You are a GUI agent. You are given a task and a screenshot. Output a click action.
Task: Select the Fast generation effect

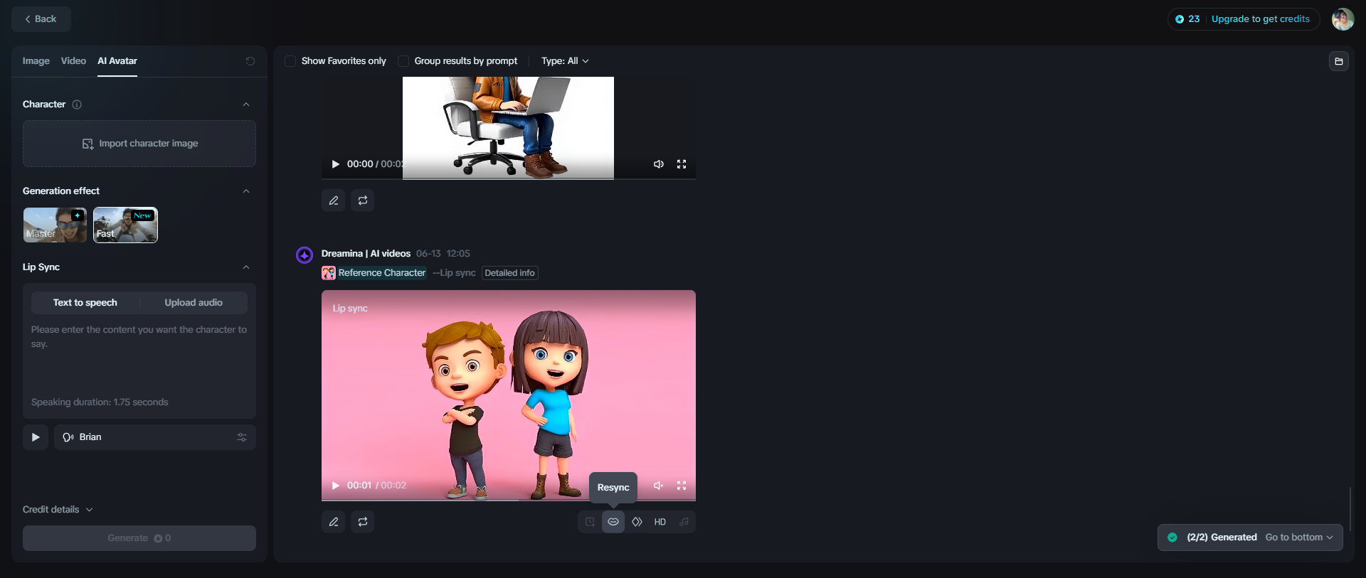point(125,225)
